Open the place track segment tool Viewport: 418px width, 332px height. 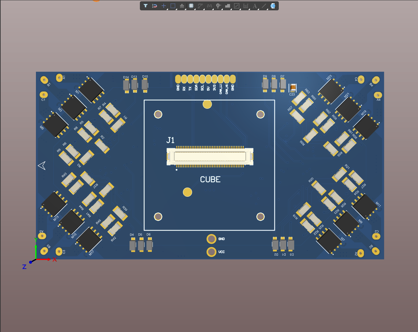click(x=237, y=6)
